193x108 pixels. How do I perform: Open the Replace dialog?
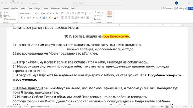(x=98, y=16)
